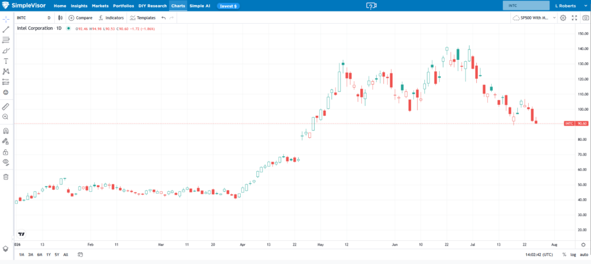Select the brush drawing tool
Viewport: 591px width, 264px height.
pos(6,51)
